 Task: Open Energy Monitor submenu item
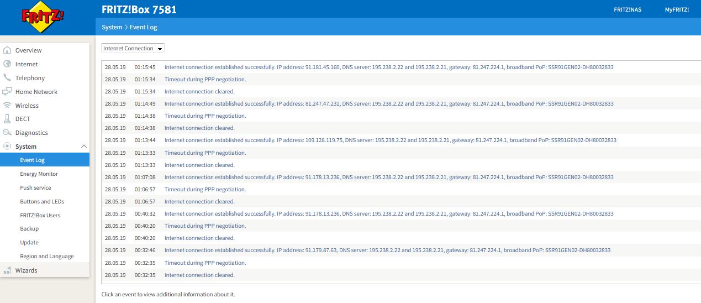coord(39,174)
